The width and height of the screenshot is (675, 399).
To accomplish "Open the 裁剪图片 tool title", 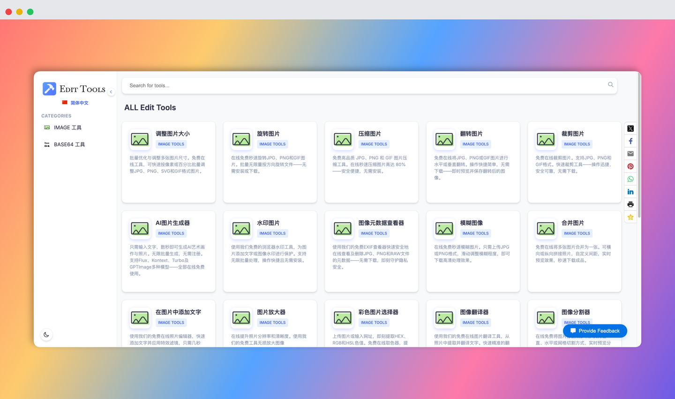I will (x=573, y=134).
